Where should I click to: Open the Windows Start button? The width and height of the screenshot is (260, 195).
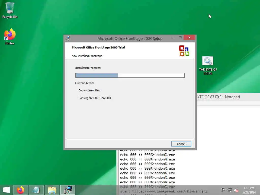6,190
